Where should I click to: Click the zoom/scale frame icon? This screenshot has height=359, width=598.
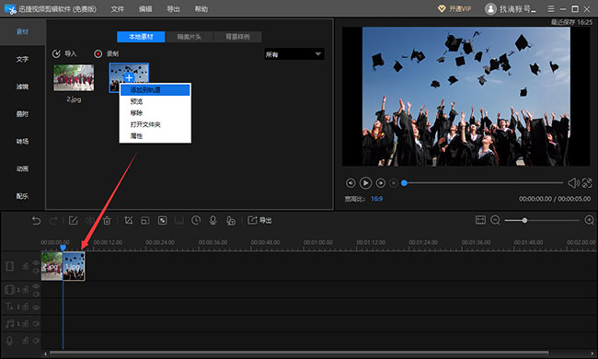pos(145,221)
